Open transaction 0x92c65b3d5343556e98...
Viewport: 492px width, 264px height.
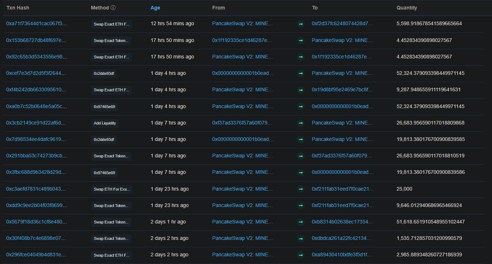pyautogui.click(x=36, y=57)
